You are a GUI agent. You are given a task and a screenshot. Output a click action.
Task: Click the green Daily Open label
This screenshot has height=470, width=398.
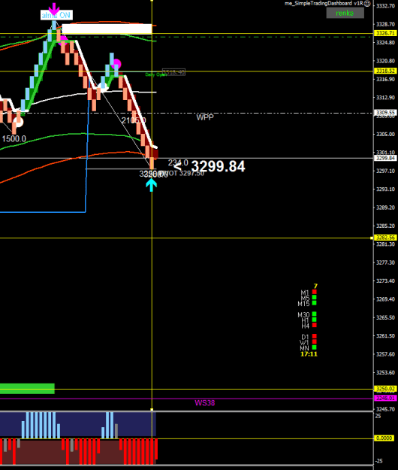pyautogui.click(x=156, y=74)
